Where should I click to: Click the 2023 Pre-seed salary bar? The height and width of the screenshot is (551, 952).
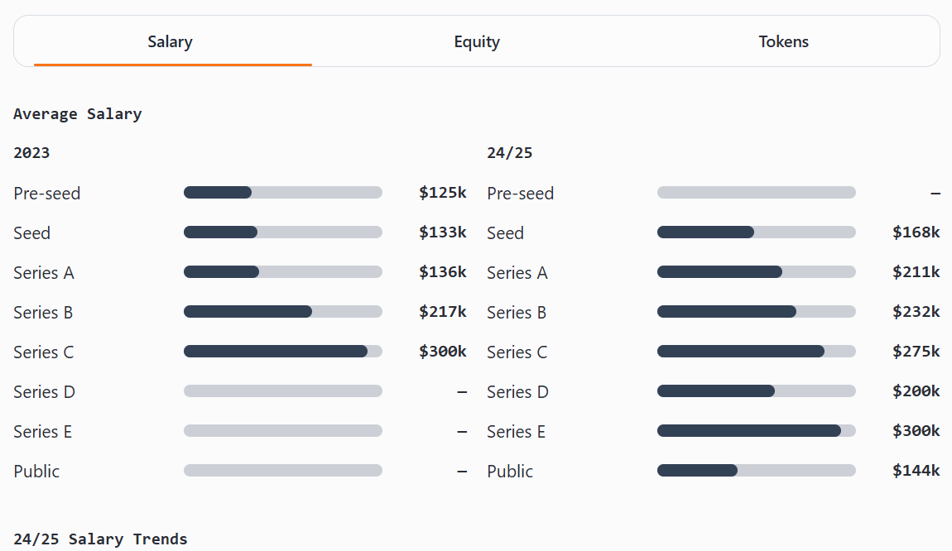(x=282, y=193)
